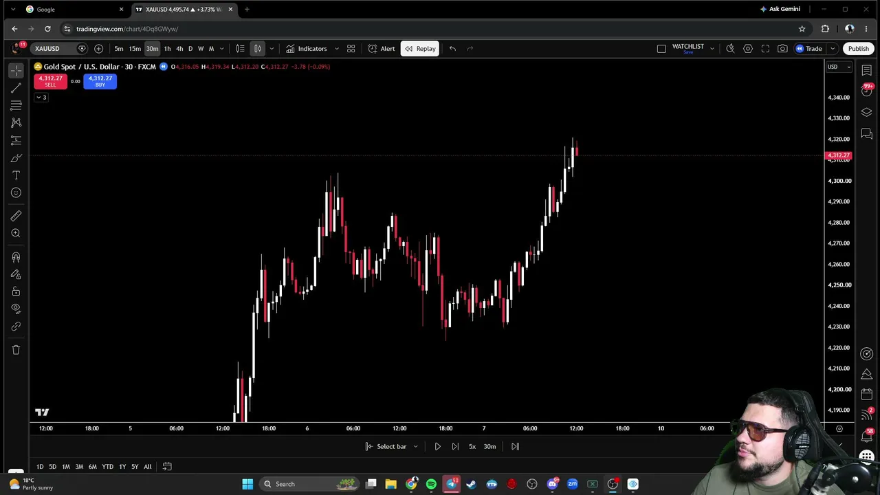
Task: Jump replay to real-time
Action: pyautogui.click(x=515, y=447)
